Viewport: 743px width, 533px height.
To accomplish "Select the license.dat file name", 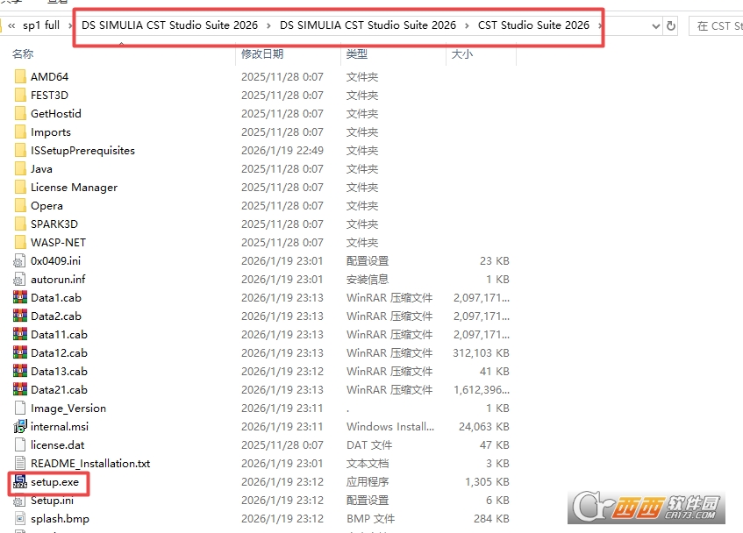I will click(57, 445).
